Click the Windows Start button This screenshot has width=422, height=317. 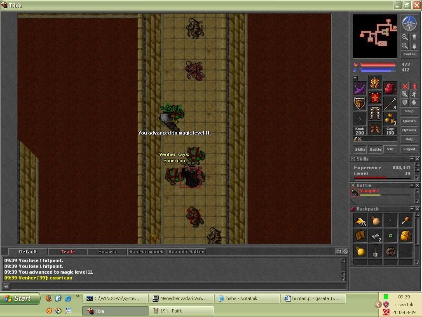[x=19, y=298]
